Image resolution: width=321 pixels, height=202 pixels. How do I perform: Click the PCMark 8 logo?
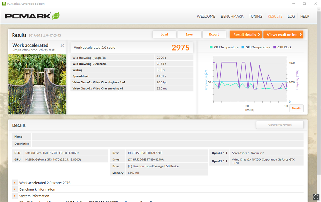(x=32, y=16)
